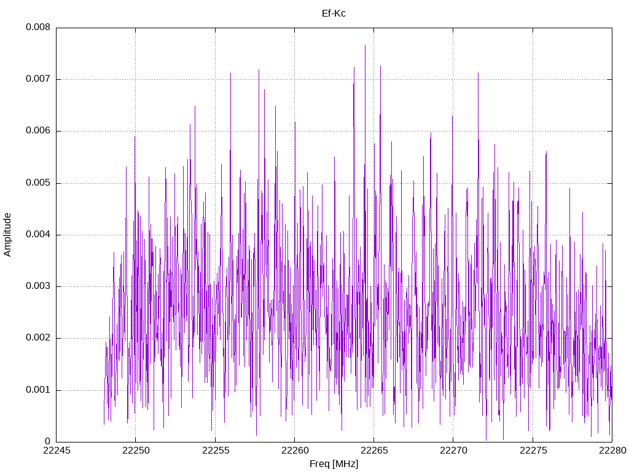Click the y-axis tick 0.006

click(38, 130)
